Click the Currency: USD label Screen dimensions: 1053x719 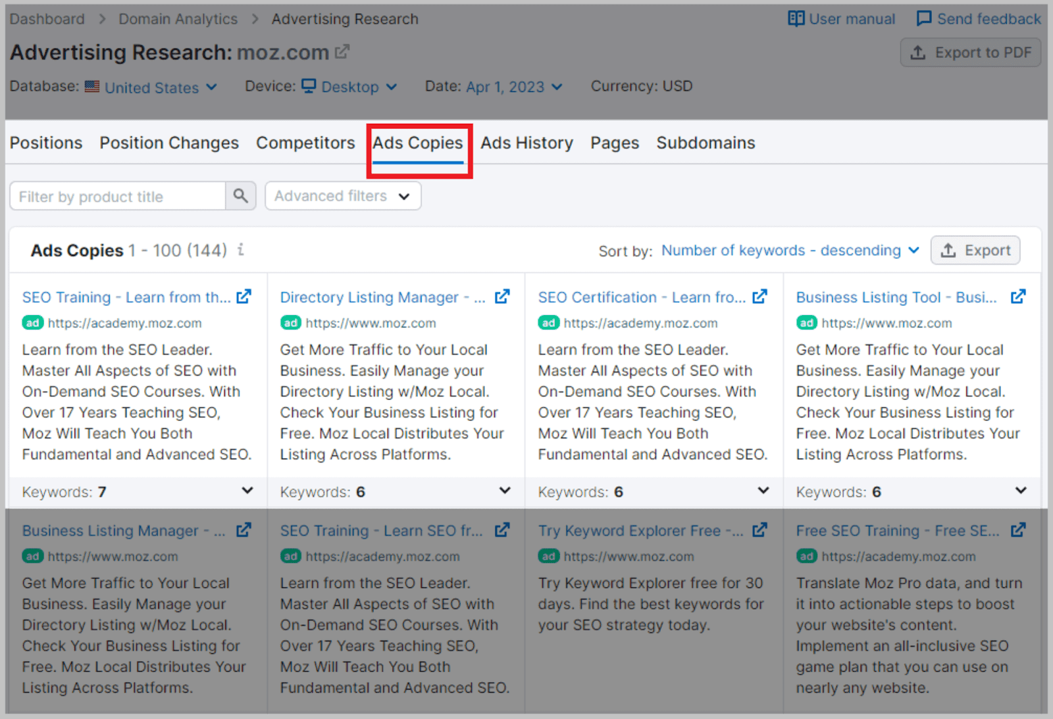pos(642,86)
